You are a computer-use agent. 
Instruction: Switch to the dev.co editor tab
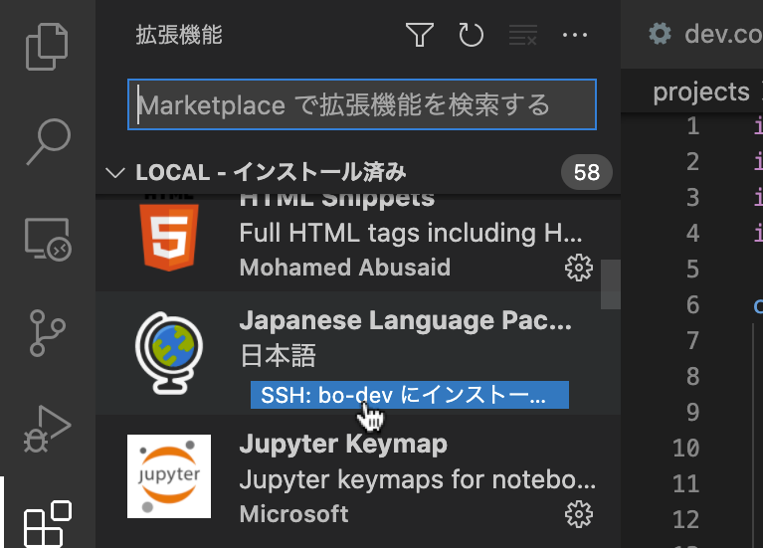coord(705,34)
